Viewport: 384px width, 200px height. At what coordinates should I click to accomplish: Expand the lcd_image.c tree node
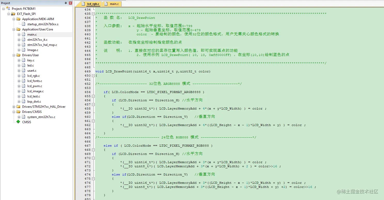click(19, 91)
